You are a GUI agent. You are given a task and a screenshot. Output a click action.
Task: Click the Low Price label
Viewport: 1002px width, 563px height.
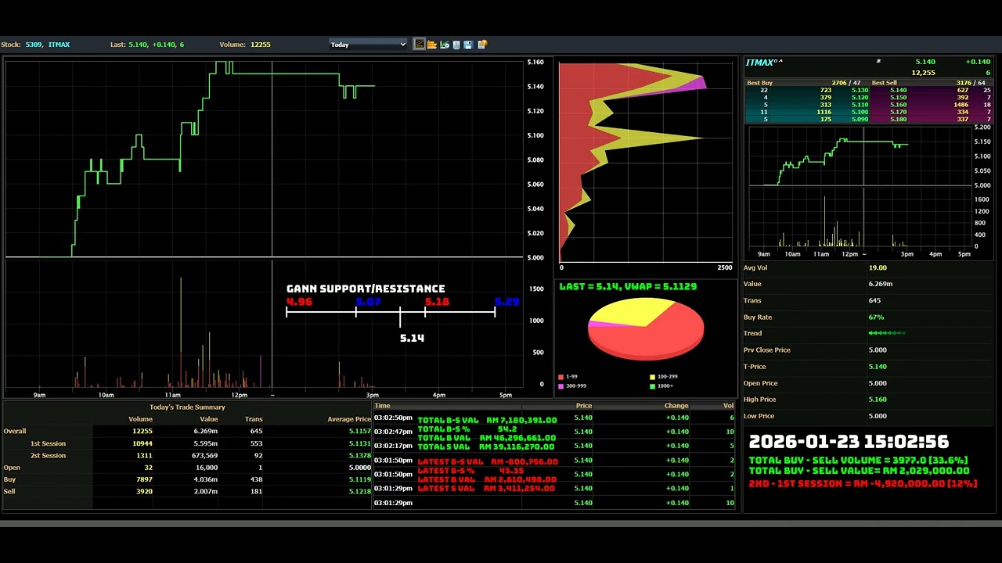pos(759,416)
